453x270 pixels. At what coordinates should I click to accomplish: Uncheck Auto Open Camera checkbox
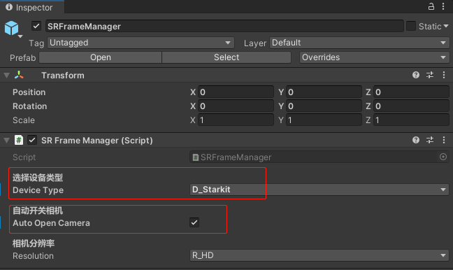coord(194,222)
